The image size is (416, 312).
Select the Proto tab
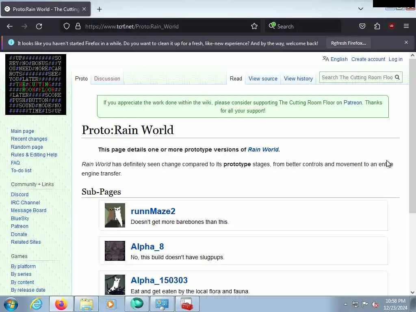pyautogui.click(x=81, y=78)
